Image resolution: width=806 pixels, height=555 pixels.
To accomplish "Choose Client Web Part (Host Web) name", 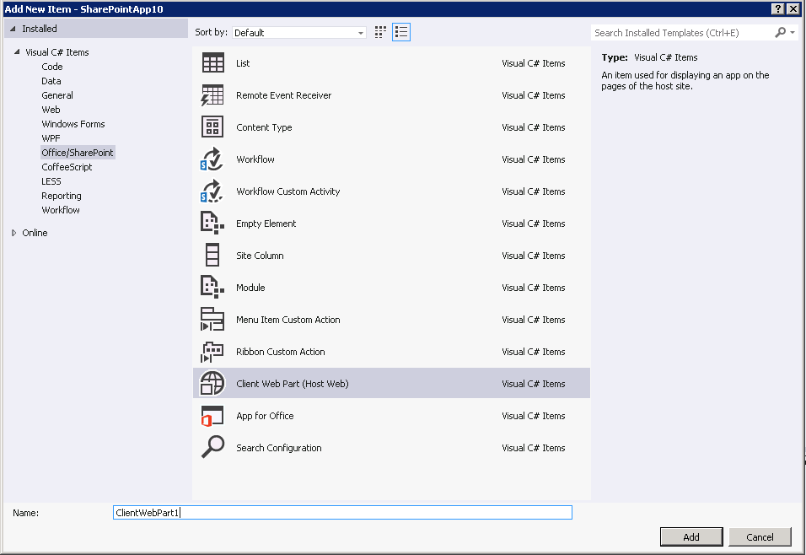I will [292, 384].
